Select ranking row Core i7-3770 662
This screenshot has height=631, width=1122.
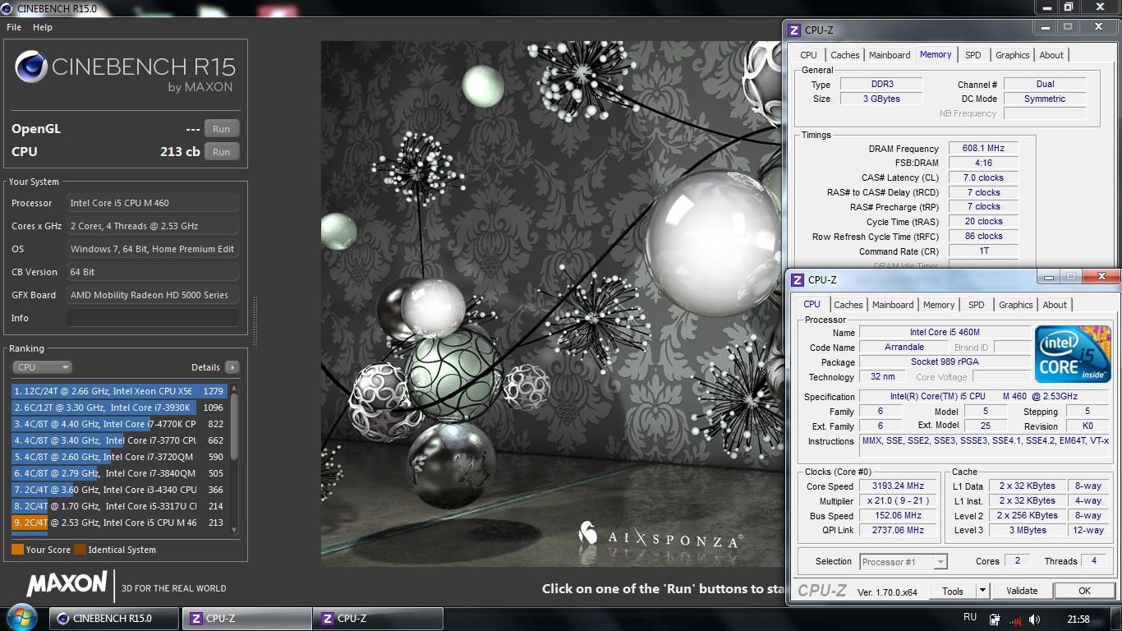coord(118,440)
